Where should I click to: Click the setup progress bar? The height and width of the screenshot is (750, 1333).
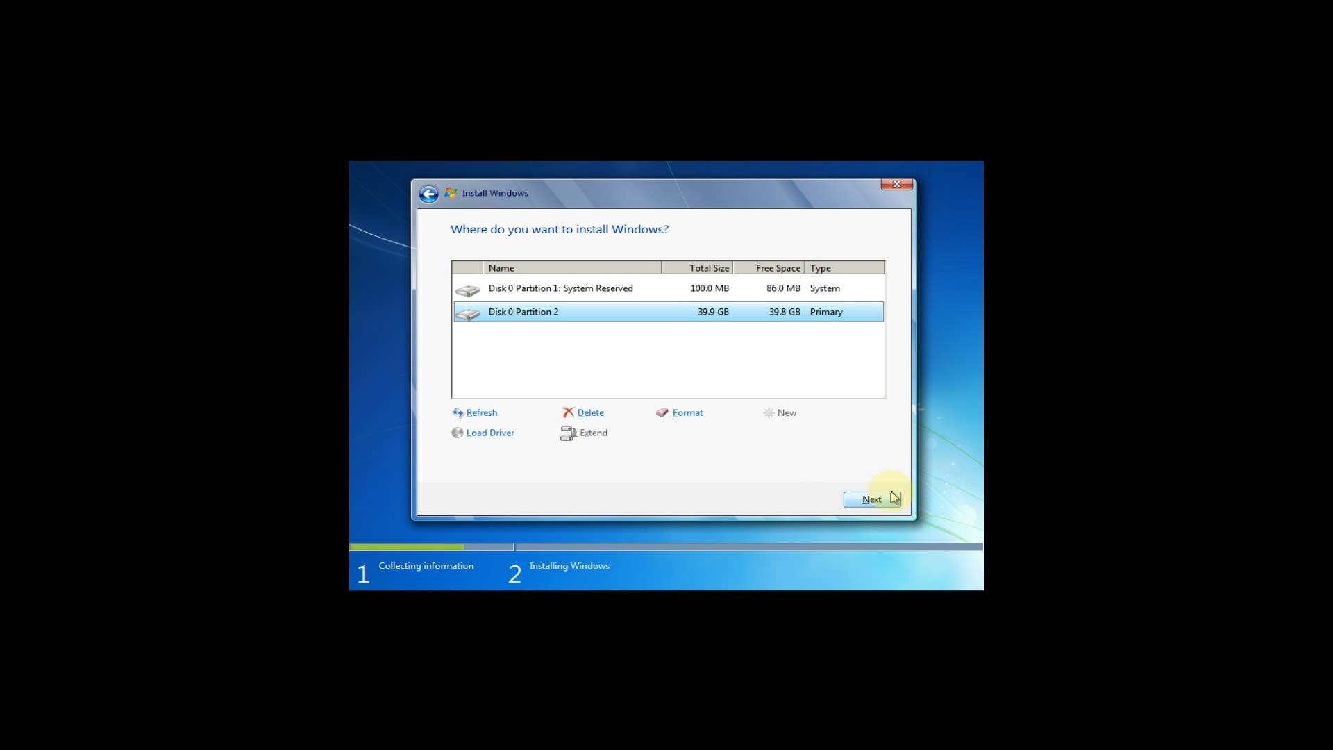pyautogui.click(x=666, y=547)
